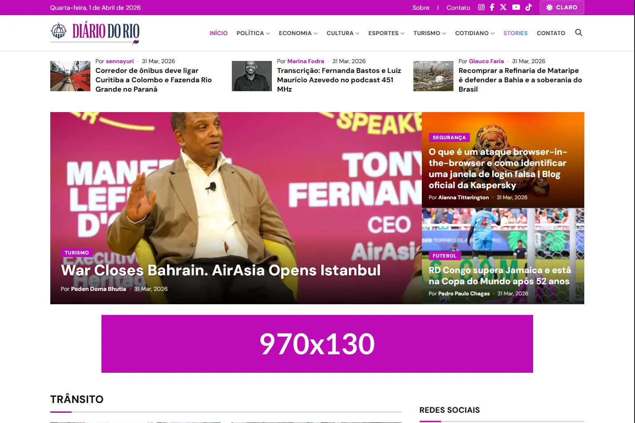635x423 pixels.
Task: Open the browser-in-the-browser Kaspersky article headline
Action: click(x=498, y=169)
